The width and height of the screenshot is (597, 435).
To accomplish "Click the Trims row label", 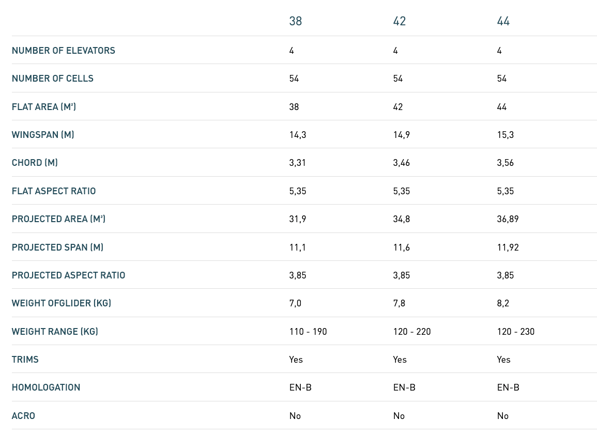I will pos(25,360).
